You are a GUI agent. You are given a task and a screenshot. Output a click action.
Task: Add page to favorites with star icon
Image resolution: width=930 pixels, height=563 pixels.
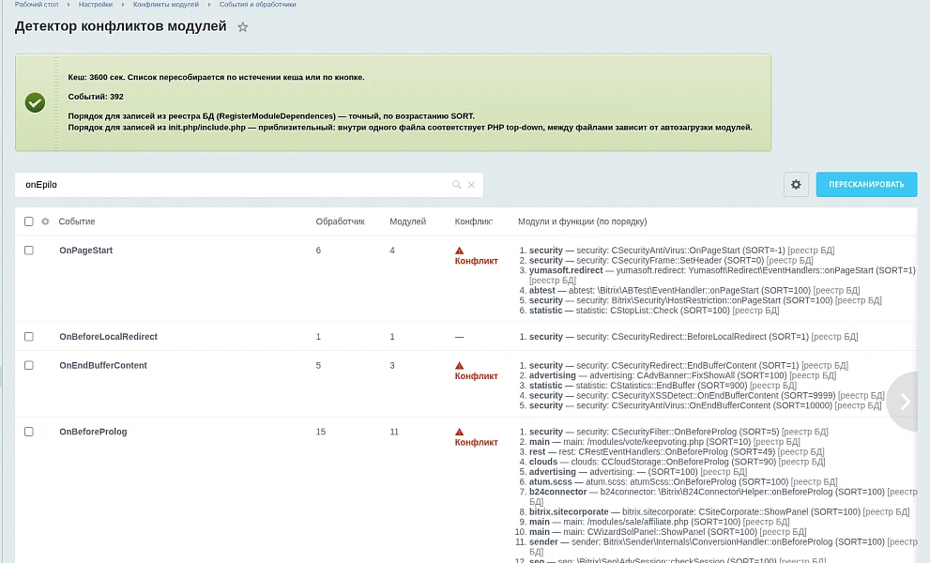point(242,26)
